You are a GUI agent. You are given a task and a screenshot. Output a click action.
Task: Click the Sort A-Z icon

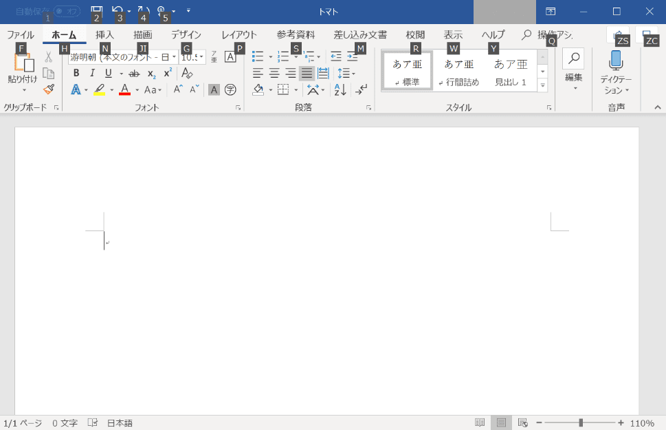click(x=340, y=89)
